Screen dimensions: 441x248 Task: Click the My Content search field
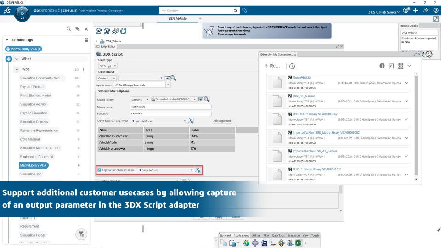(196, 11)
